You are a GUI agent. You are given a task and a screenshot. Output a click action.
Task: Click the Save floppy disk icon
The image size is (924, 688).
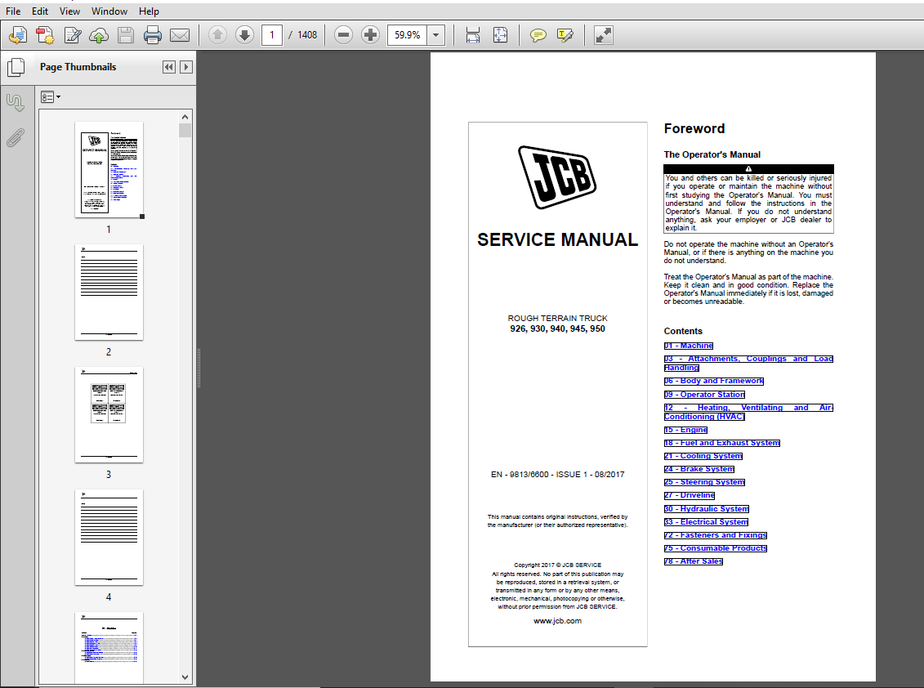(126, 35)
